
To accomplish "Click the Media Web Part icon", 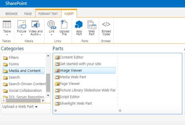I will point(57,77).
